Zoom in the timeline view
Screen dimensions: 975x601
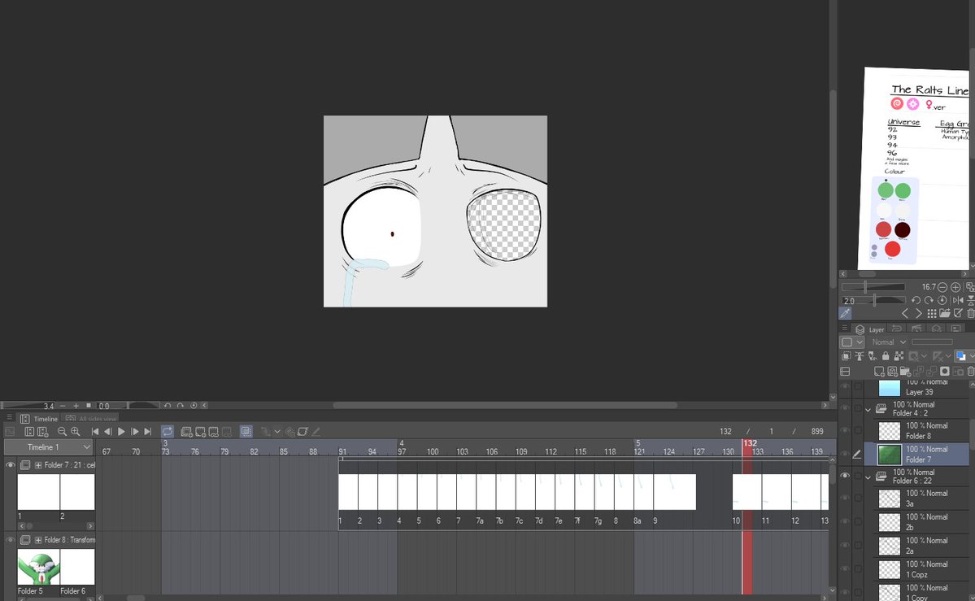pyautogui.click(x=76, y=431)
